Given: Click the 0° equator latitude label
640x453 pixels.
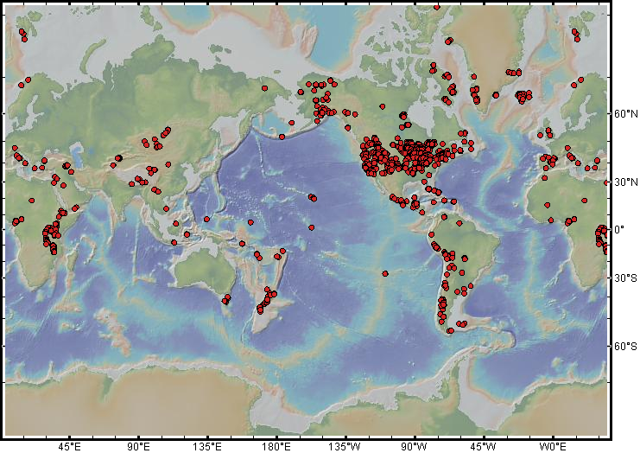Looking at the screenshot, I should click(619, 230).
